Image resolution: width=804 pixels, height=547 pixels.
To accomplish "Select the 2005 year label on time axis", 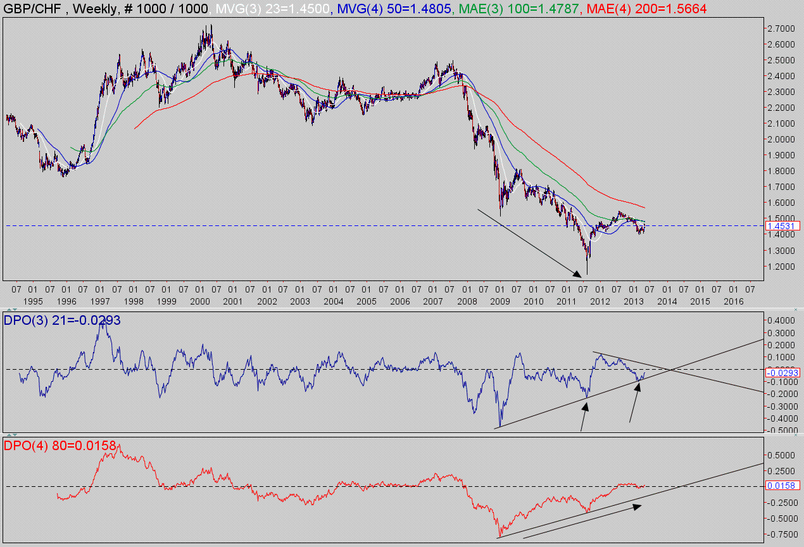I will [x=367, y=301].
